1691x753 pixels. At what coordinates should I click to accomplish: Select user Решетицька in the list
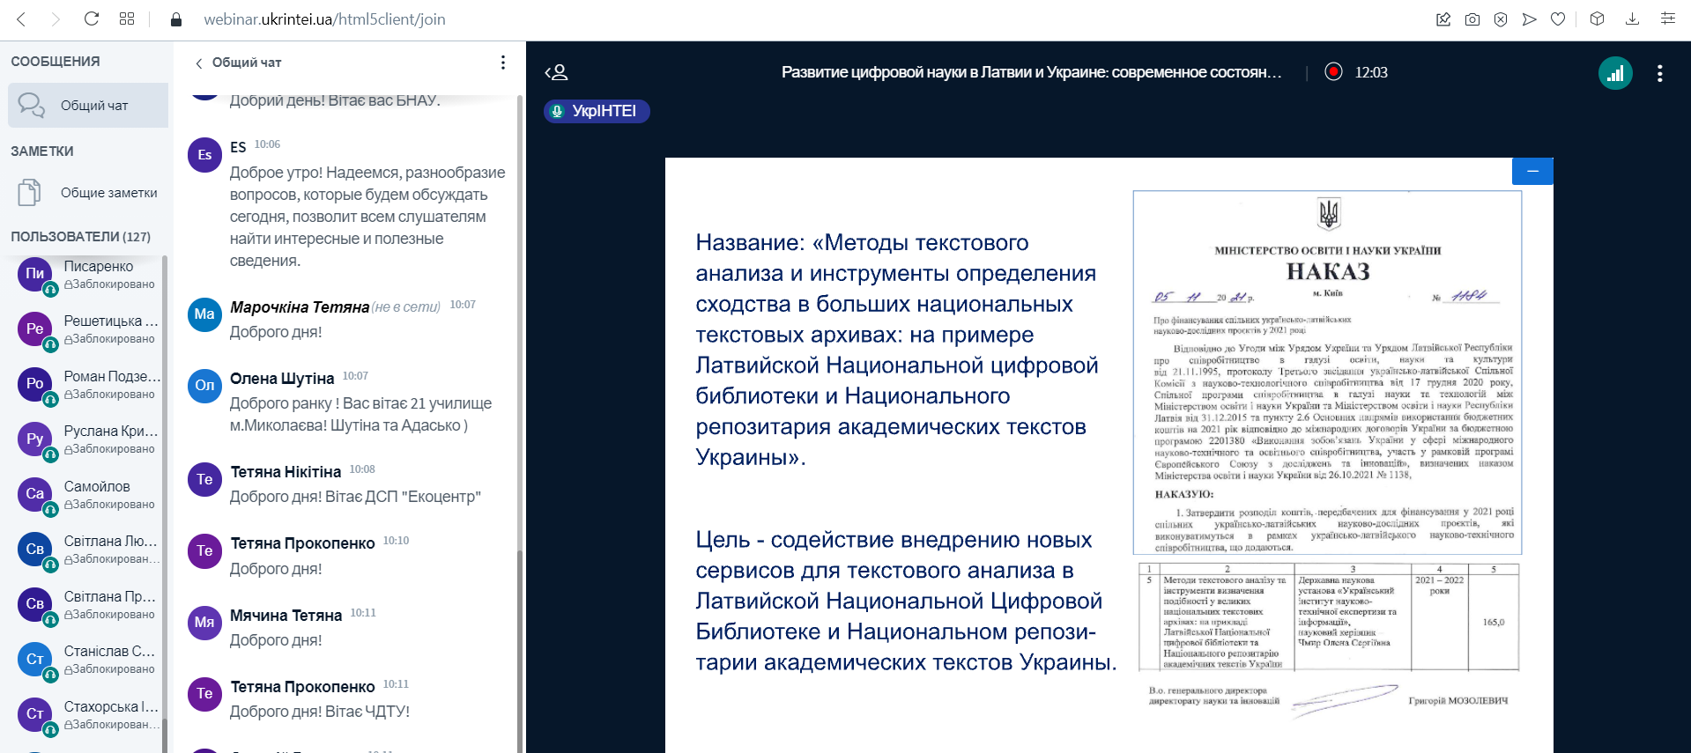88,329
